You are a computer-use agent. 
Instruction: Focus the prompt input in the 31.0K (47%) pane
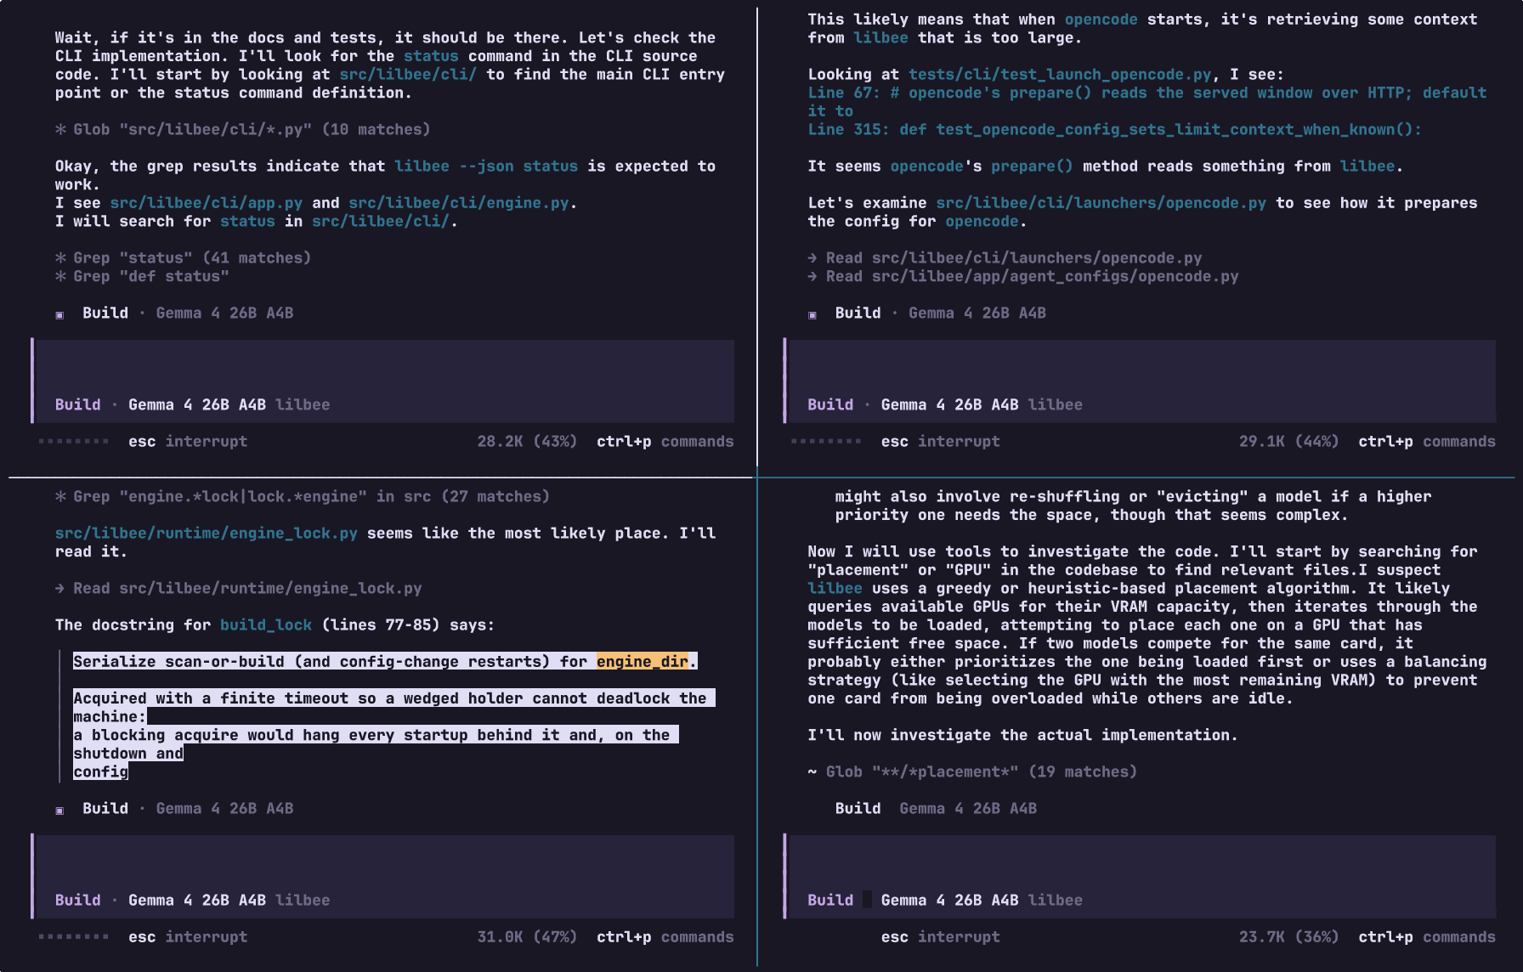point(383,876)
